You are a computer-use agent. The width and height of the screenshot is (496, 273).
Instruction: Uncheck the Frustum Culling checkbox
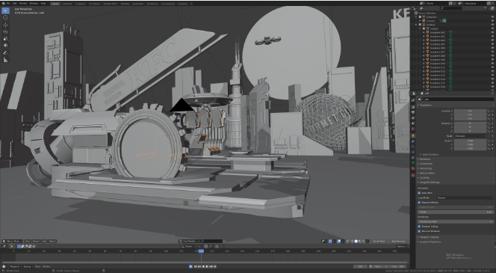tap(419, 227)
